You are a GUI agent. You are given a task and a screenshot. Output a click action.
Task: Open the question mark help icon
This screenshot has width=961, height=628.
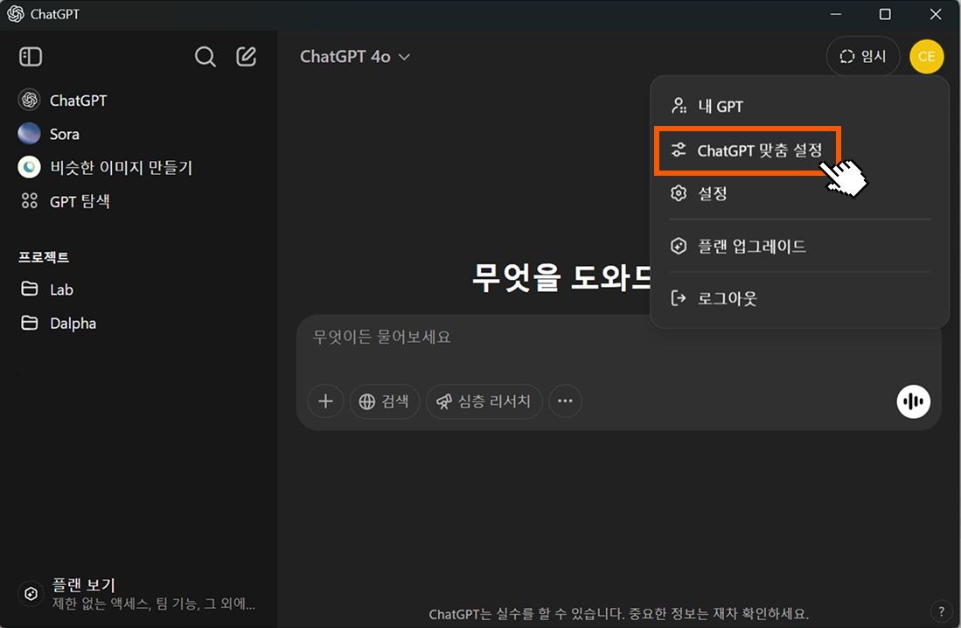941,611
